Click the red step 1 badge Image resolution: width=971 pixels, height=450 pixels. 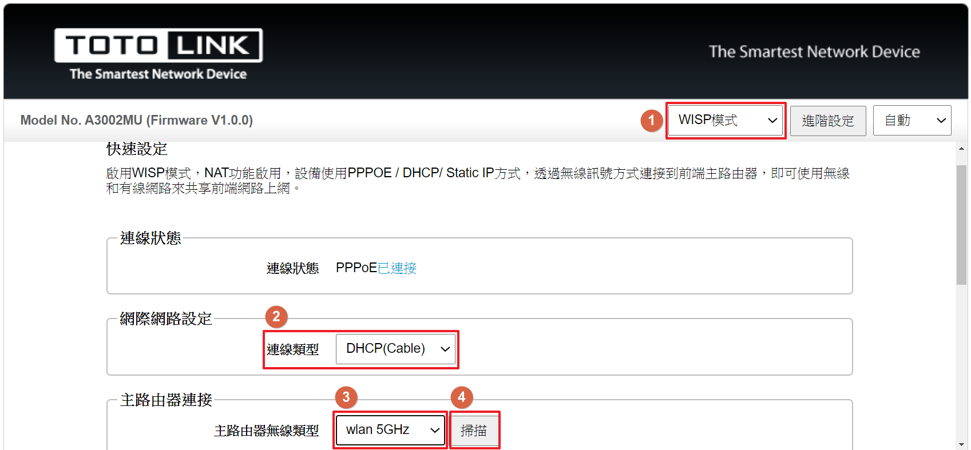(x=651, y=121)
